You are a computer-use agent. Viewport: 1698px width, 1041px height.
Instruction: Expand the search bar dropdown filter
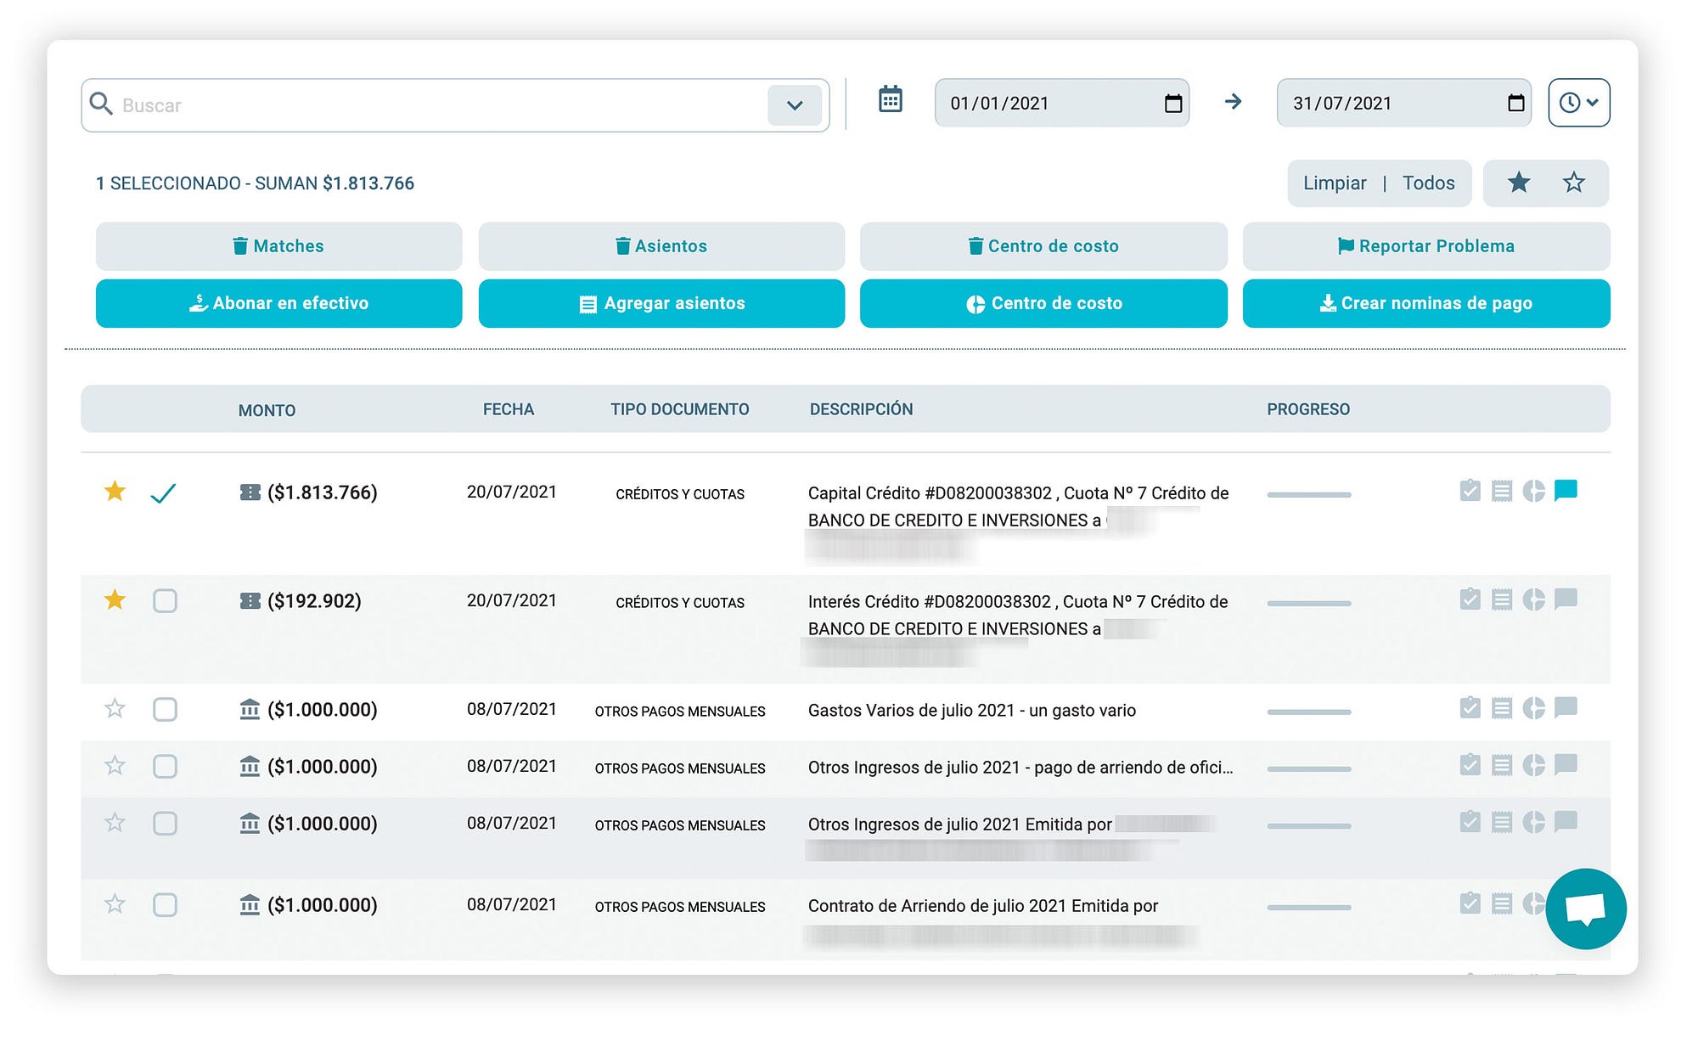click(x=797, y=104)
